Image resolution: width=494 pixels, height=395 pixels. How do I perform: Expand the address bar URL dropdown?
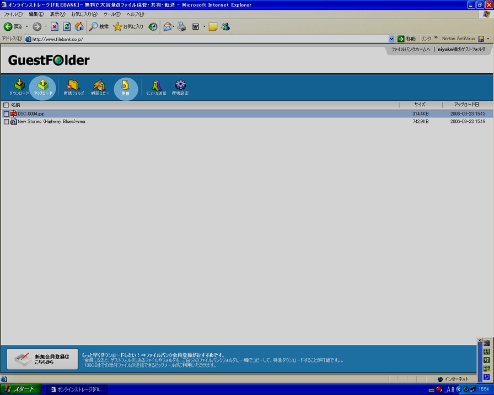click(391, 39)
